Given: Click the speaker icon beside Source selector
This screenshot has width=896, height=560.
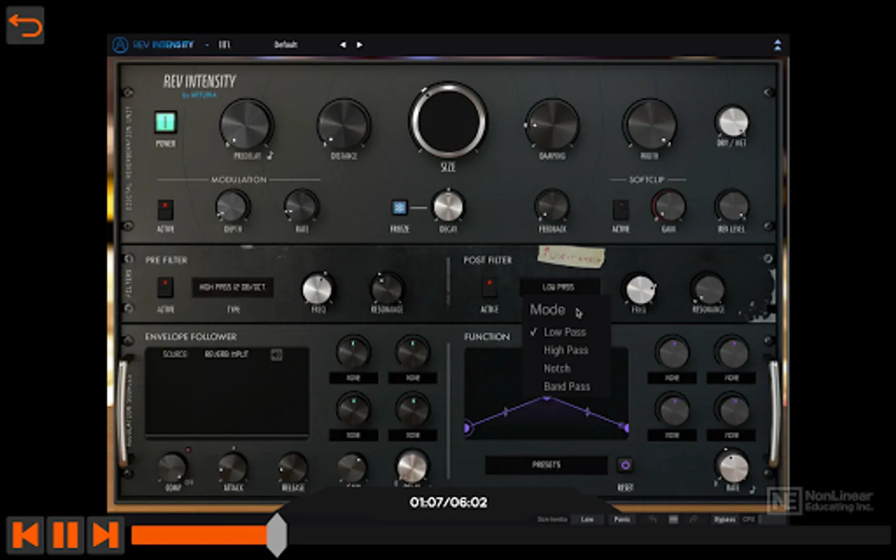Looking at the screenshot, I should [276, 355].
